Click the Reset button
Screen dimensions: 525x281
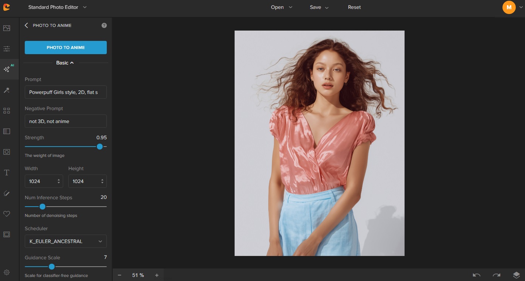coord(354,7)
